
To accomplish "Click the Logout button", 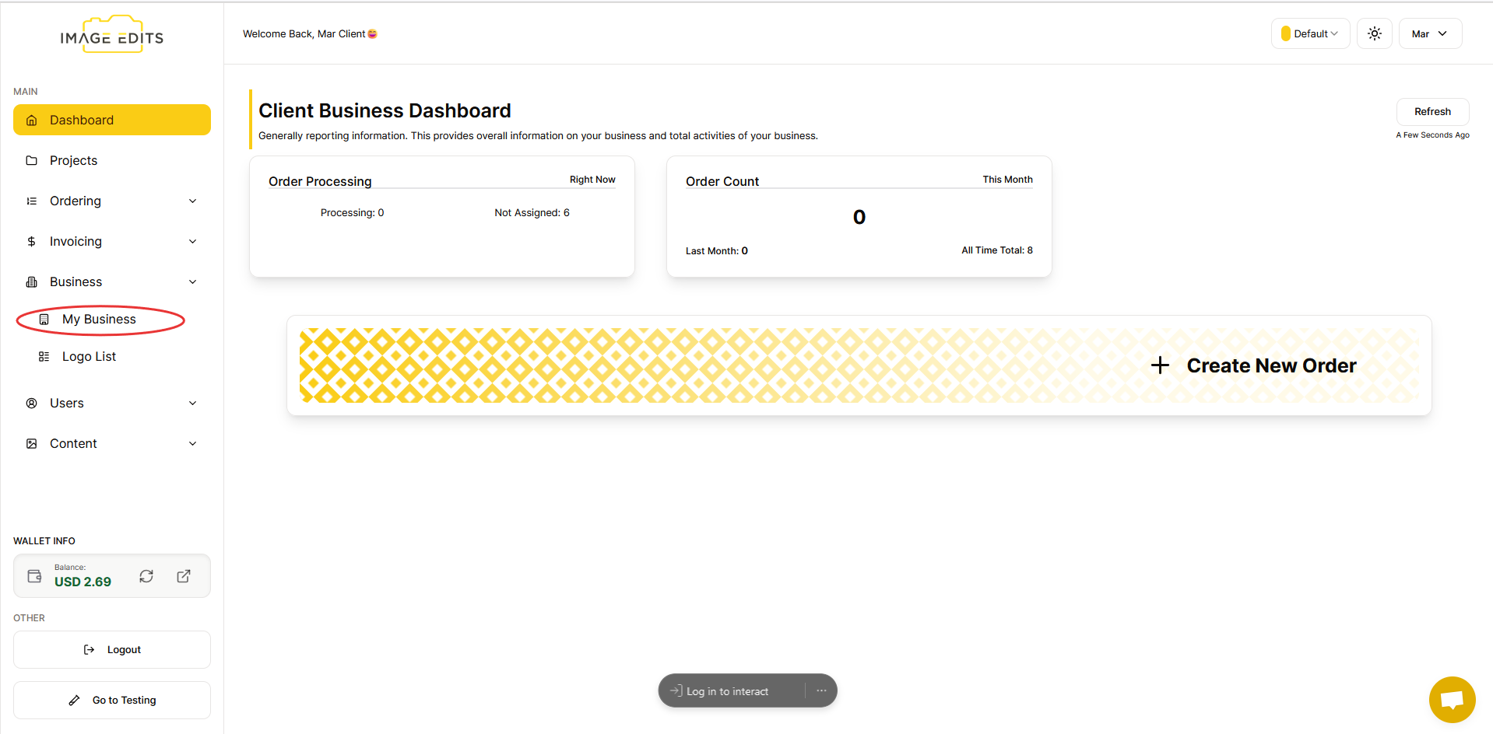I will [x=112, y=649].
